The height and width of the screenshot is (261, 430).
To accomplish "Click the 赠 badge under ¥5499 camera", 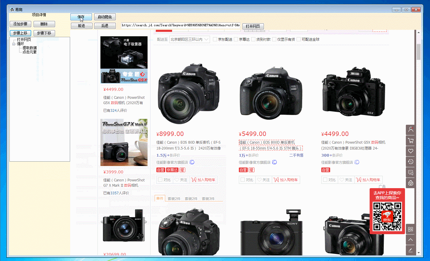I will click(252, 170).
